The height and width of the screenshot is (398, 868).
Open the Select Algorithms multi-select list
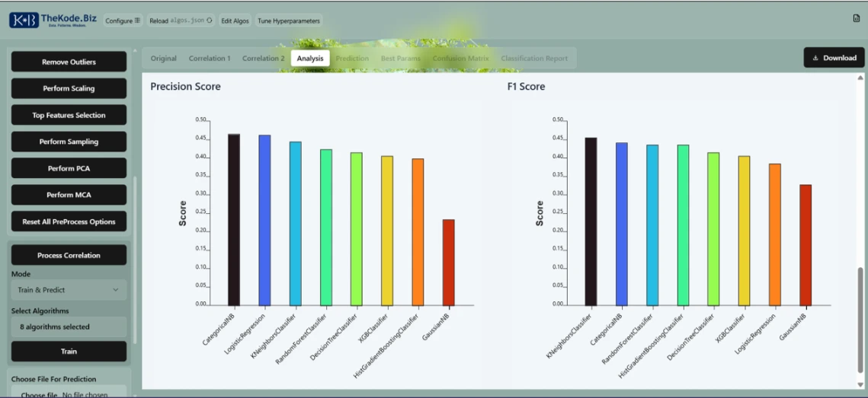(69, 326)
